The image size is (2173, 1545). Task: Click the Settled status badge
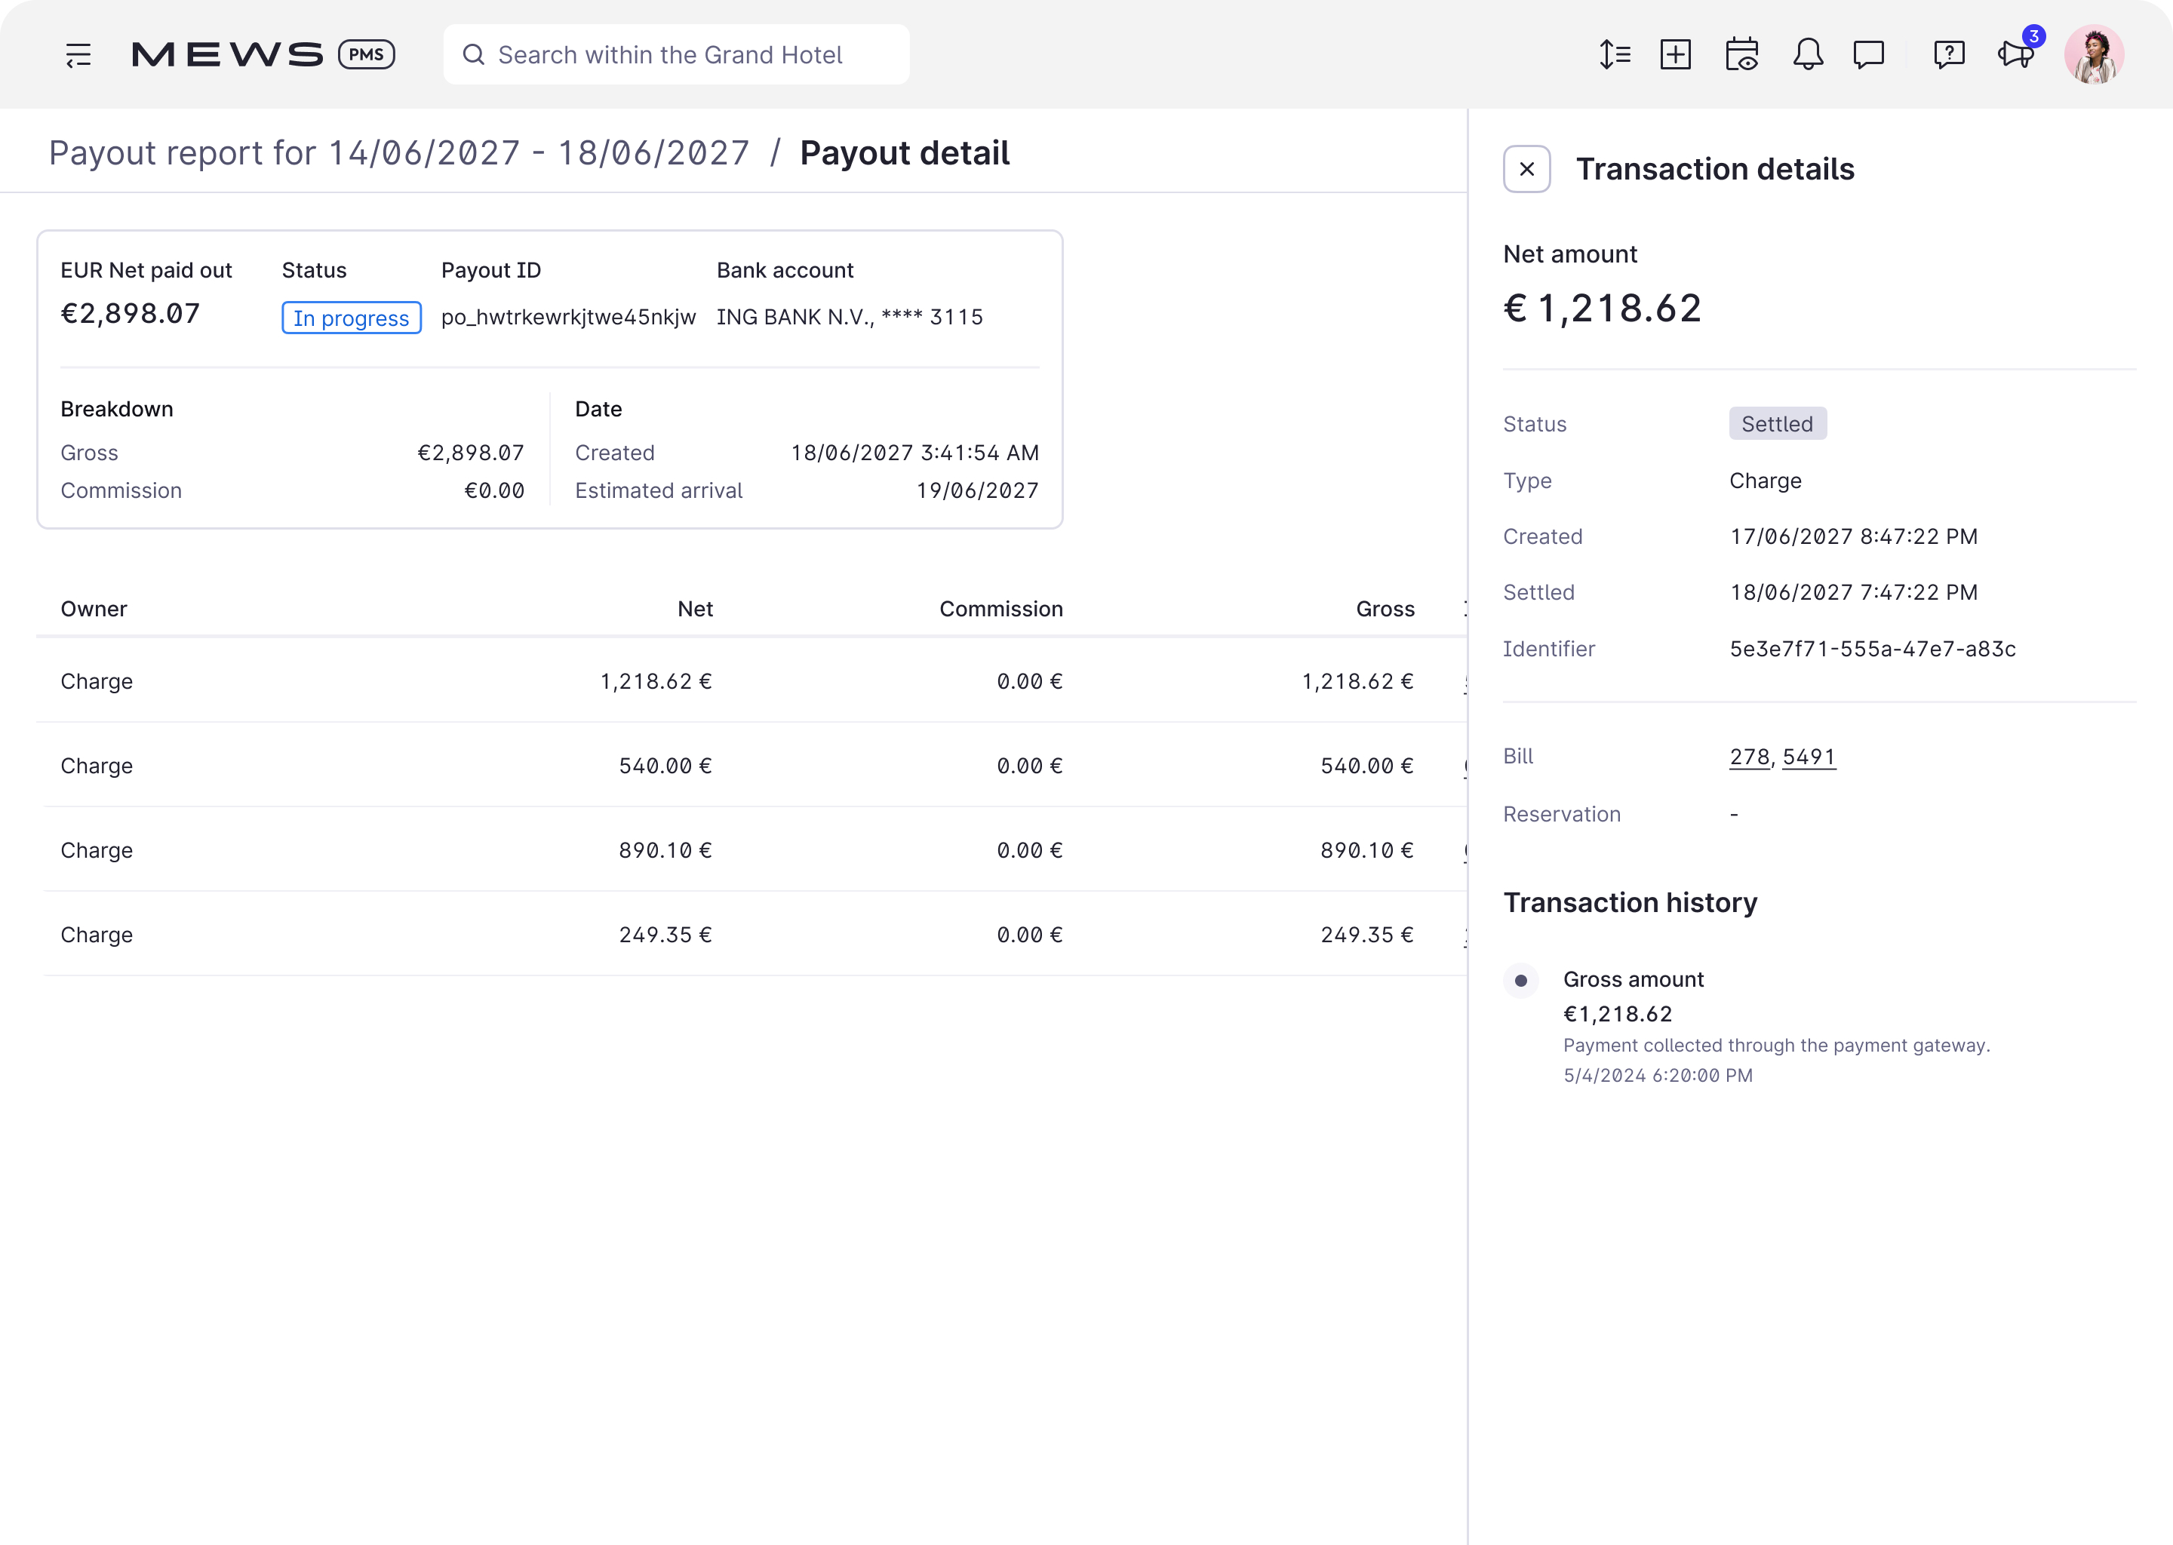1777,424
